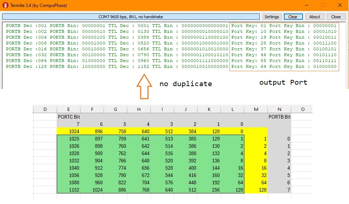Select column E header in spreadsheet

(68, 109)
